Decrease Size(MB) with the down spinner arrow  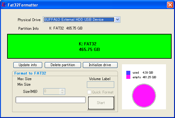[62, 93]
